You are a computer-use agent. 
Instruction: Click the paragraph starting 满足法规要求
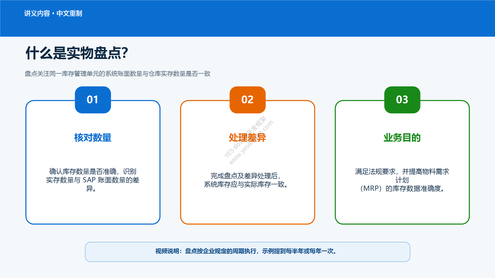pyautogui.click(x=402, y=180)
